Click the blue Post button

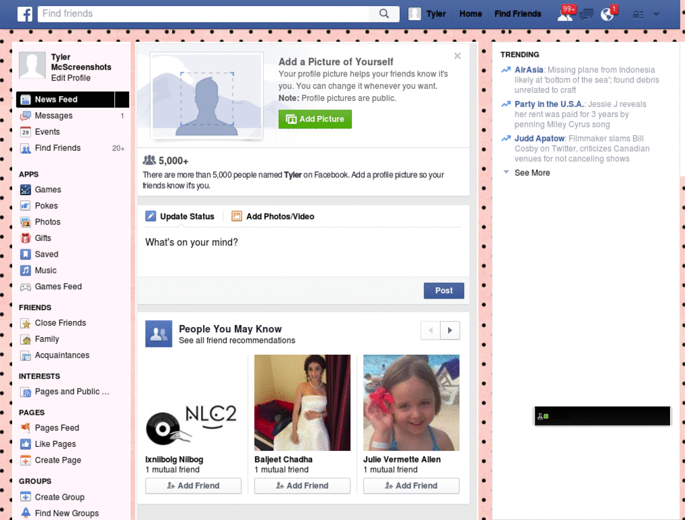coord(444,290)
